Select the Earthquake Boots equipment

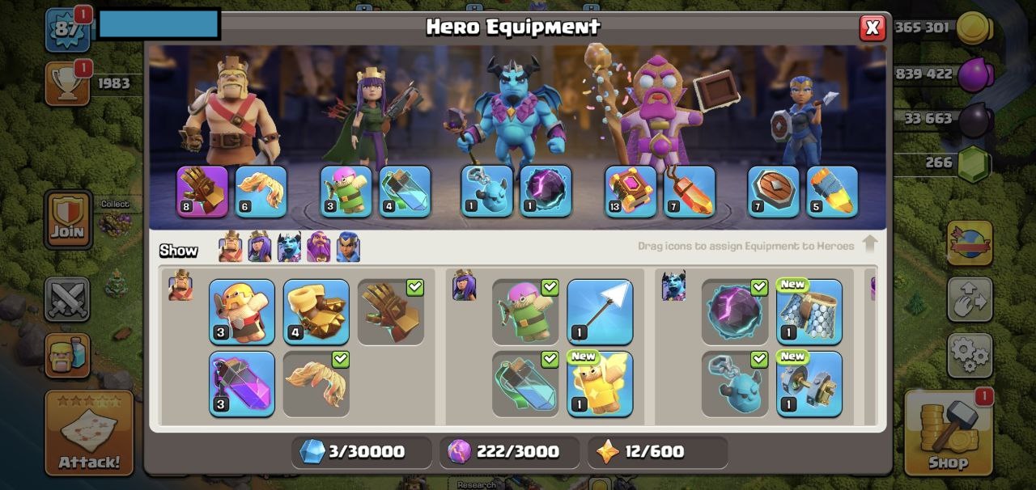(316, 312)
